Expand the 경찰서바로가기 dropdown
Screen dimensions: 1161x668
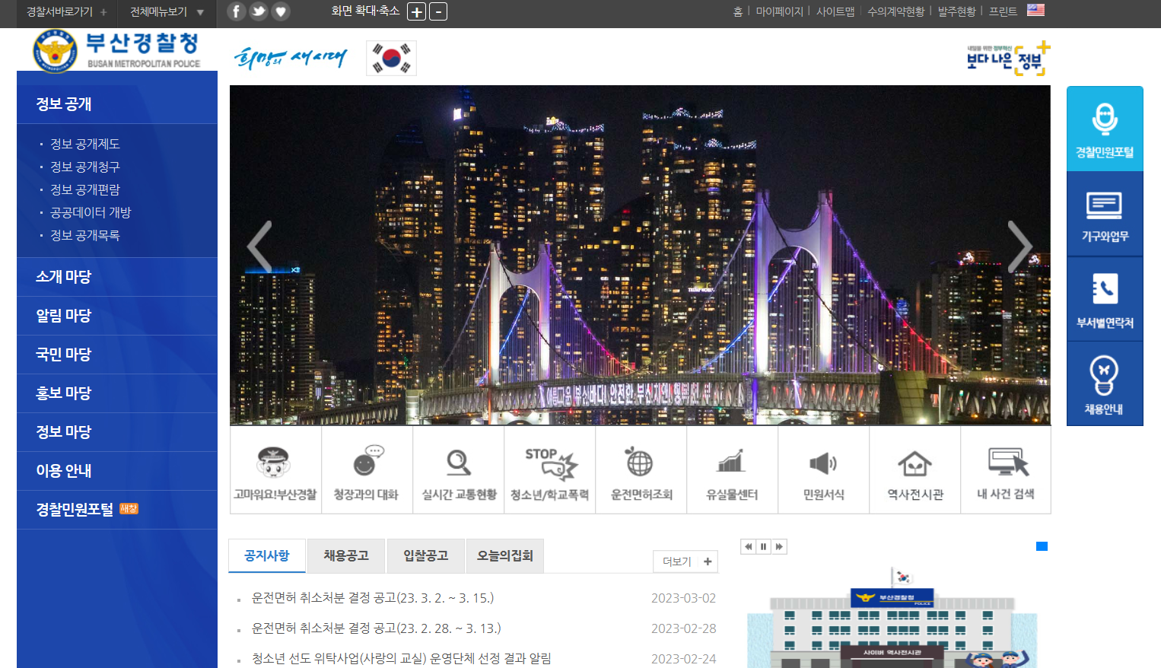(67, 12)
